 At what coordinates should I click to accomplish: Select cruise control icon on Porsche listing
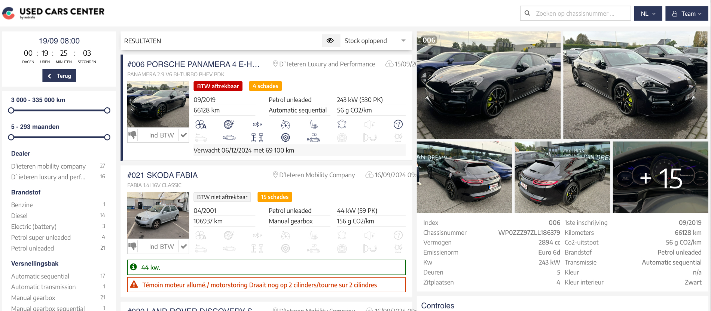(x=286, y=124)
